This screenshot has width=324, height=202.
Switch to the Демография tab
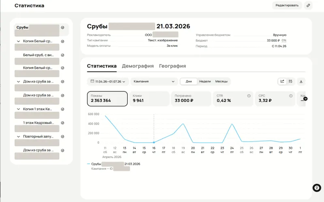pyautogui.click(x=138, y=66)
